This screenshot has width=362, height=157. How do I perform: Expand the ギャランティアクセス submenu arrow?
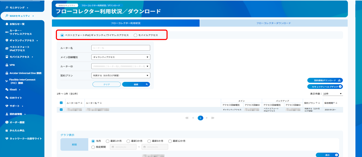tap(37, 40)
